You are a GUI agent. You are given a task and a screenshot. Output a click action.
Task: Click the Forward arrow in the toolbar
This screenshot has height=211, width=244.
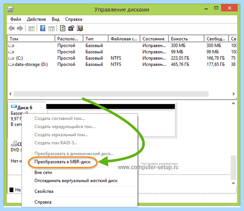pos(20,28)
